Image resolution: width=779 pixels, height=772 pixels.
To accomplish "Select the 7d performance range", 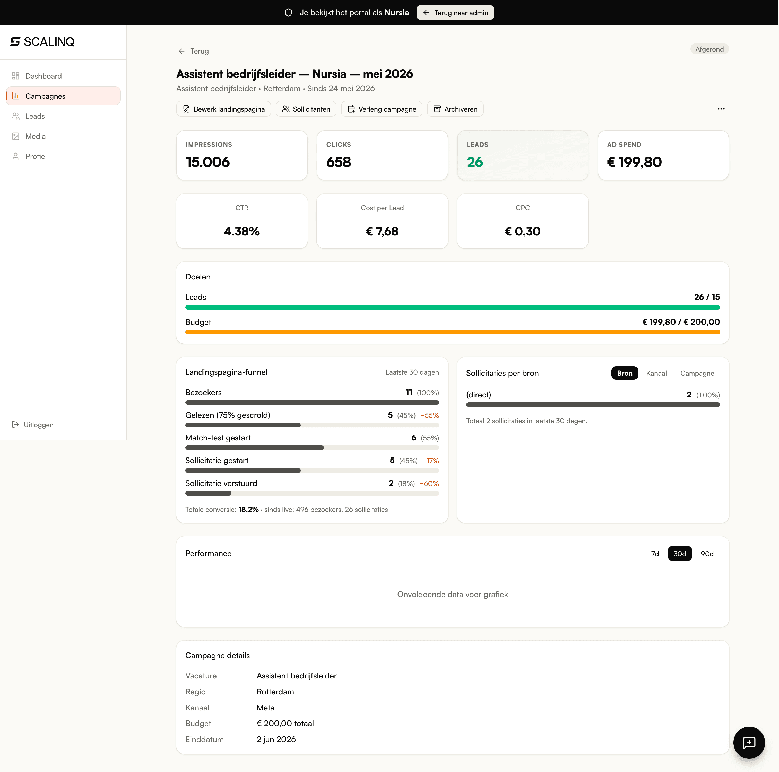I will pyautogui.click(x=655, y=554).
